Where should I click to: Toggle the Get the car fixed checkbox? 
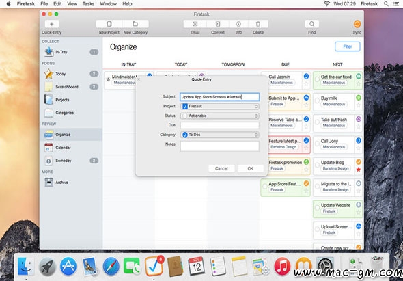[x=318, y=79]
